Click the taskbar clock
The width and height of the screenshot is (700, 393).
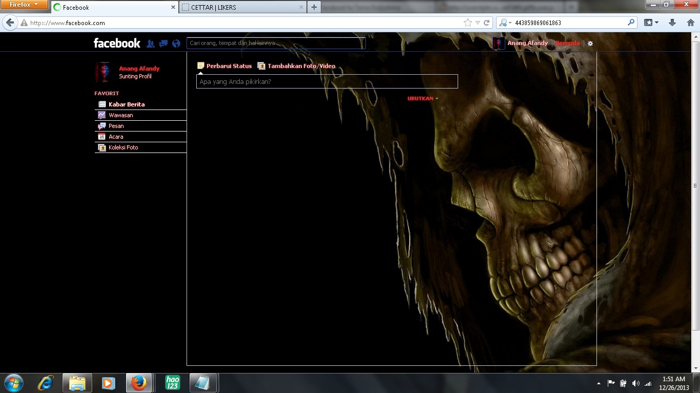674,383
